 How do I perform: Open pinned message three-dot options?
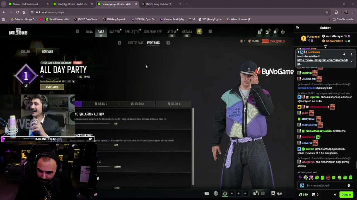351,54
